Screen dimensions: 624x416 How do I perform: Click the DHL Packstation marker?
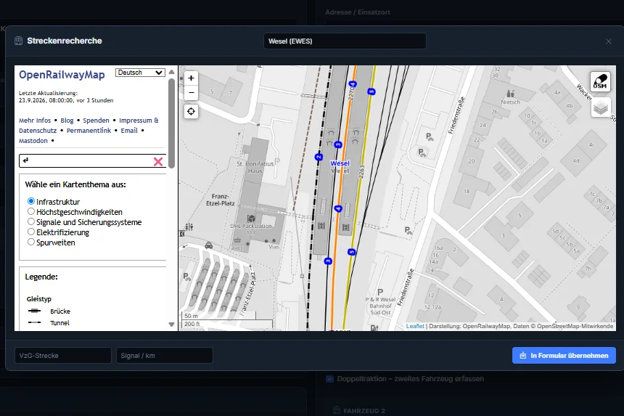(x=251, y=219)
